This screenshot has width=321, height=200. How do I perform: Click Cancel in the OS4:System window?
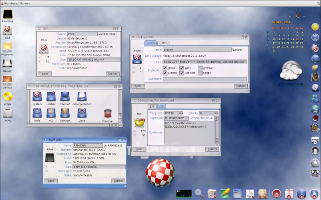point(241,86)
